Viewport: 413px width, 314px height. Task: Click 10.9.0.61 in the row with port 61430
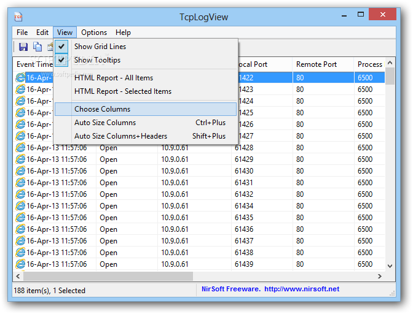(175, 170)
